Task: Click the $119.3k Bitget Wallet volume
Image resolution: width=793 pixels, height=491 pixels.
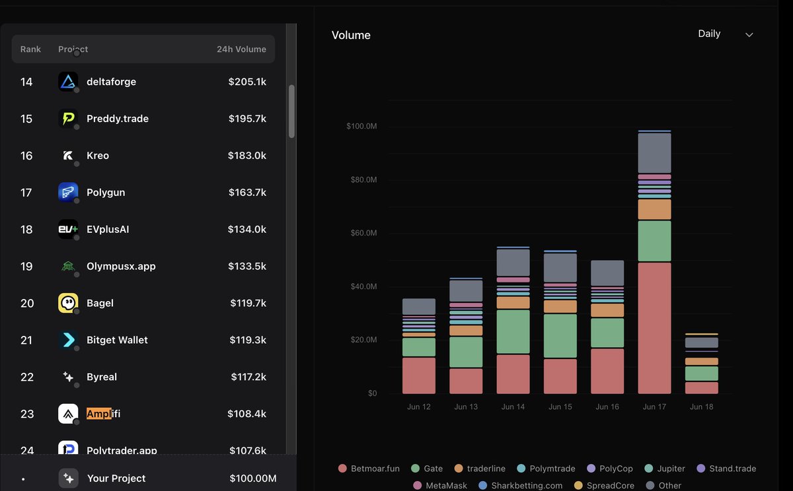Action: click(248, 341)
